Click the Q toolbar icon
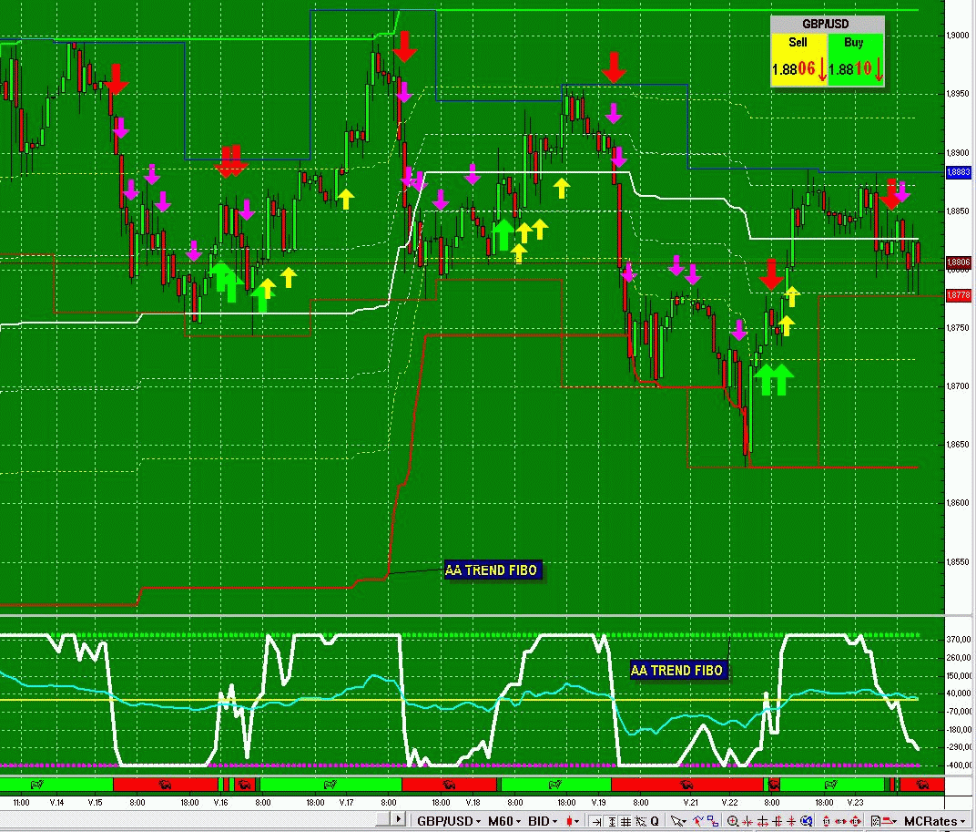 [x=655, y=821]
